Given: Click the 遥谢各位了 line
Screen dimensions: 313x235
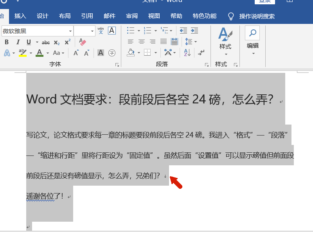Looking at the screenshot, I should 45,196.
